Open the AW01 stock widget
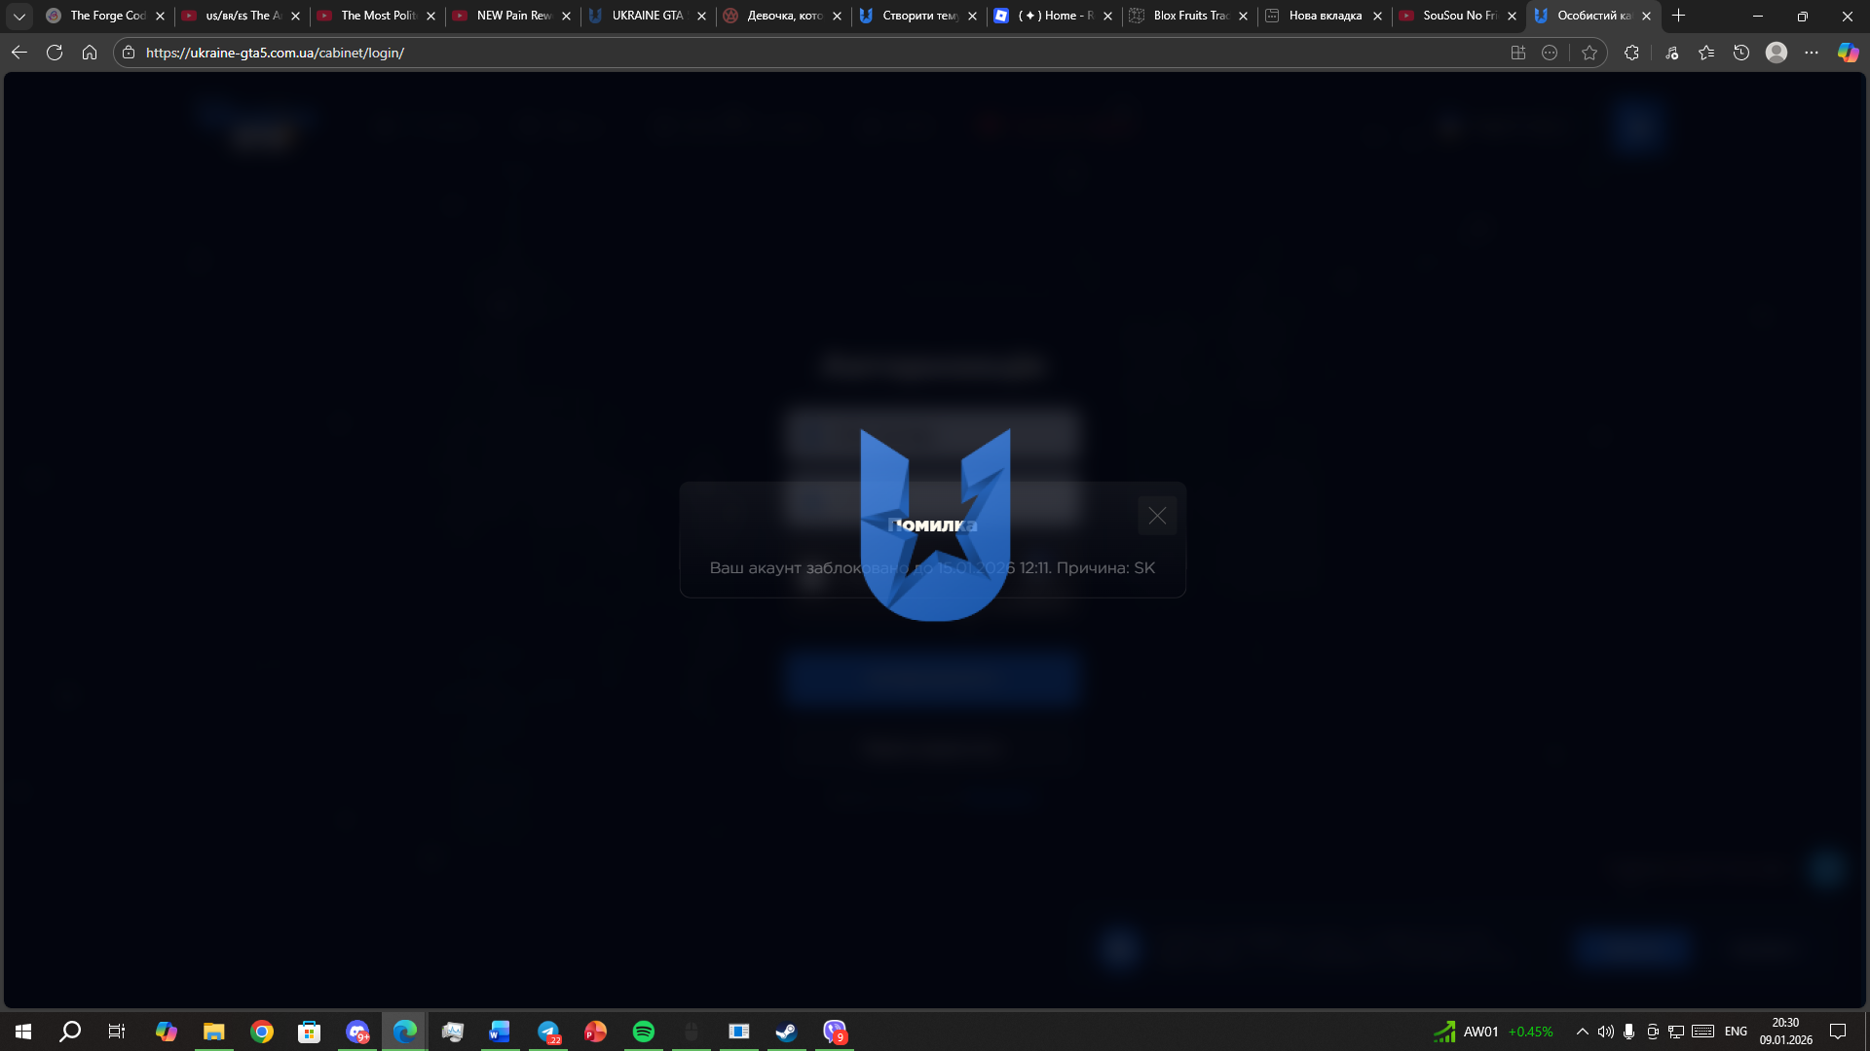This screenshot has height=1051, width=1870. tap(1493, 1032)
